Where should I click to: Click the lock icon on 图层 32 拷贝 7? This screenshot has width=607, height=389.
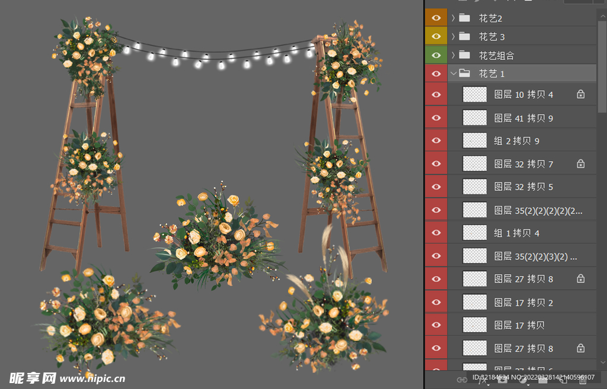581,163
